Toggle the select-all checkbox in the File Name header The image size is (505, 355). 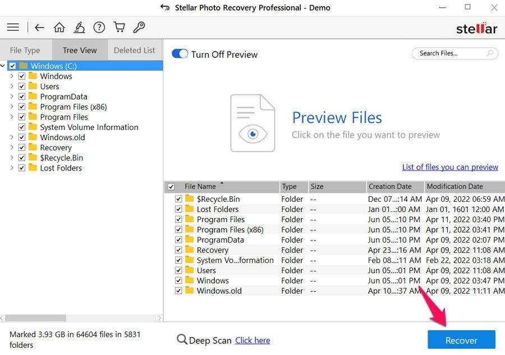(x=171, y=187)
